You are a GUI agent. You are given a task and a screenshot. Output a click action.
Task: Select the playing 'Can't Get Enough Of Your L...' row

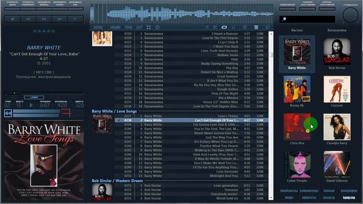191,120
